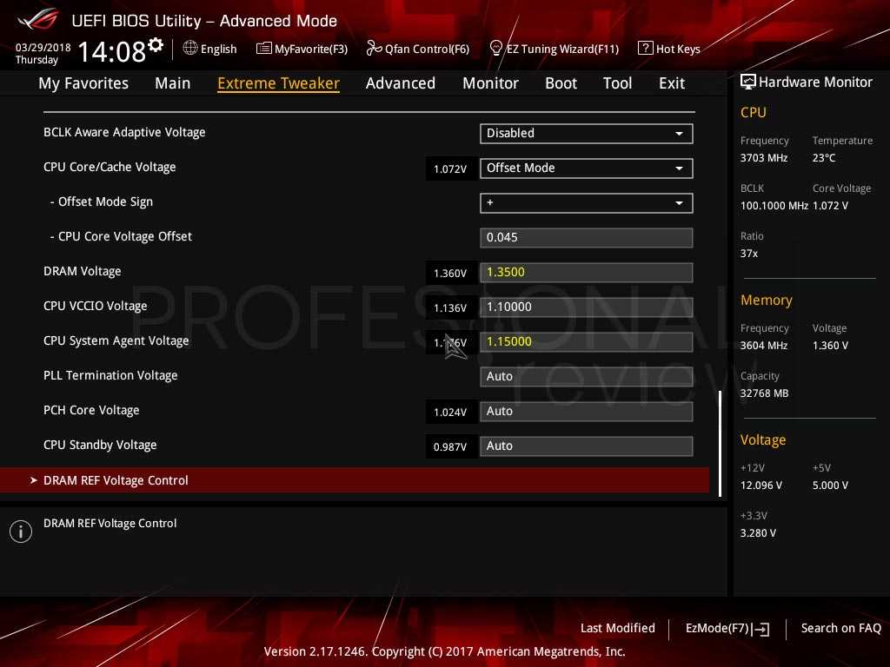Screen dimensions: 890x667
Task: Click the PLL Termination Voltage label
Action: pos(110,375)
